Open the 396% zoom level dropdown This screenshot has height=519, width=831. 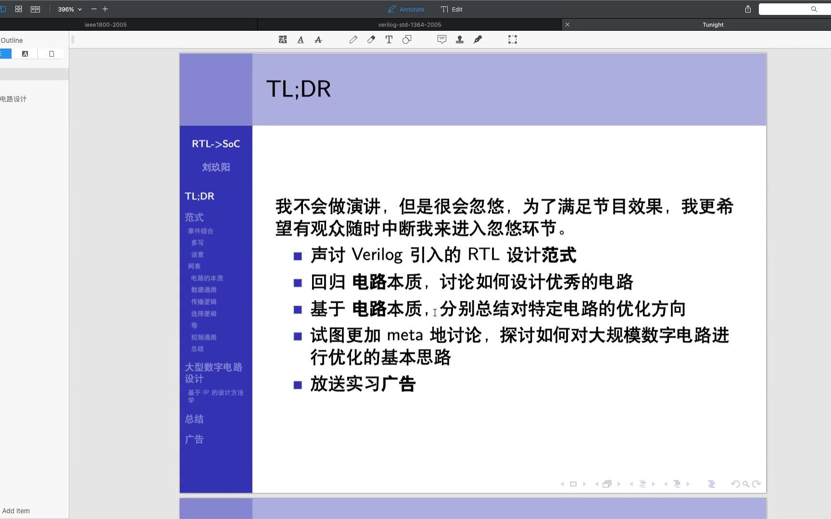pos(70,9)
